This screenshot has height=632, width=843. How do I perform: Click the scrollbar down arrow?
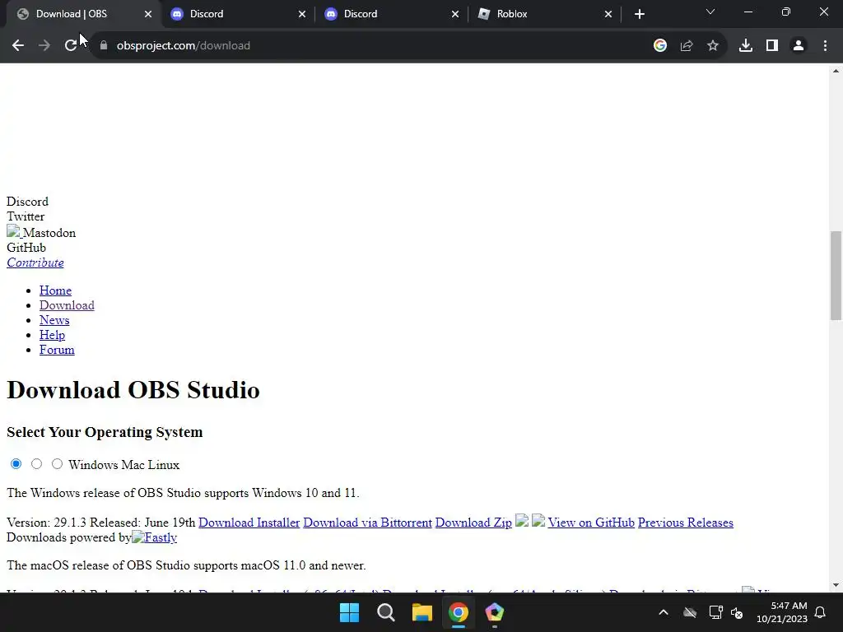836,585
